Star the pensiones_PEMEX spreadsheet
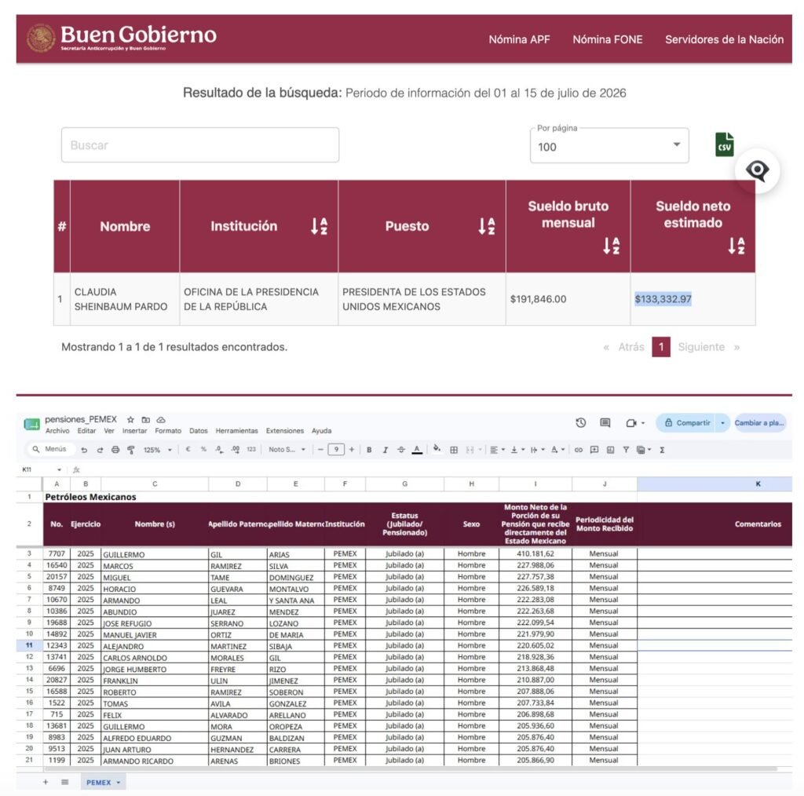Screen dimensions: 804x796 pyautogui.click(x=130, y=419)
